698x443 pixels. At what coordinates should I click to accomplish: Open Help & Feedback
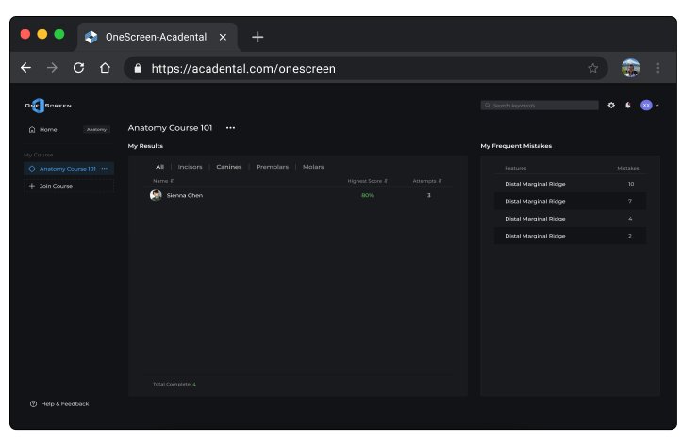point(59,404)
